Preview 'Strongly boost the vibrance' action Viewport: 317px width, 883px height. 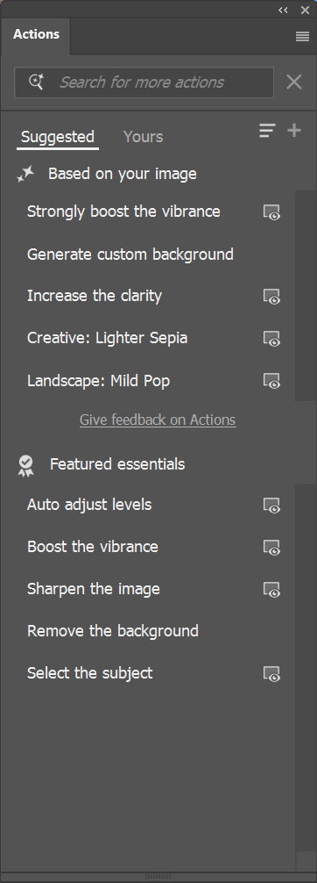pos(271,212)
